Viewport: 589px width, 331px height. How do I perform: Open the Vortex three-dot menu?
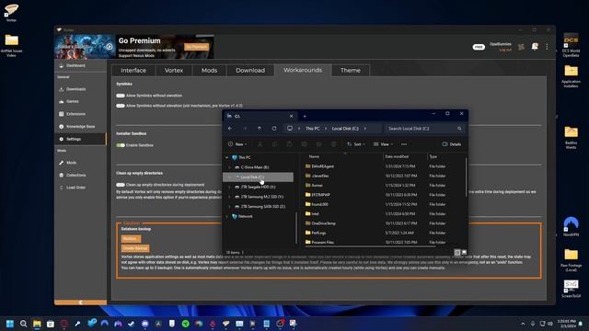[547, 47]
